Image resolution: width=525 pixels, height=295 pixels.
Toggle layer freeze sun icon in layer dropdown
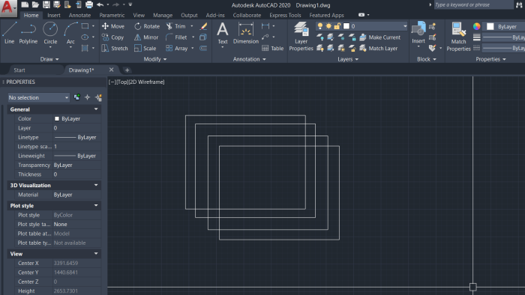coord(328,26)
